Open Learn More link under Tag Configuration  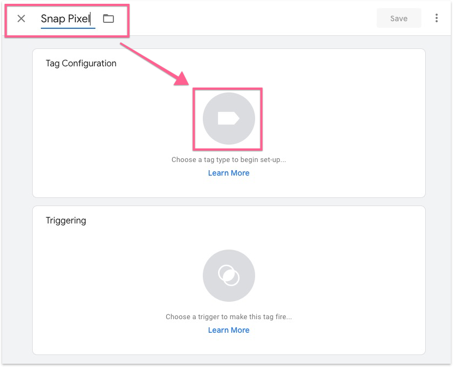228,173
